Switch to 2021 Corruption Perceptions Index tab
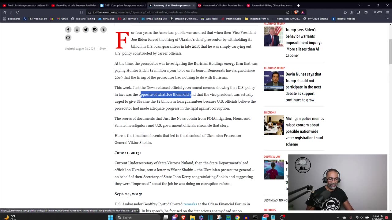The height and width of the screenshot is (220, 392). [123, 5]
